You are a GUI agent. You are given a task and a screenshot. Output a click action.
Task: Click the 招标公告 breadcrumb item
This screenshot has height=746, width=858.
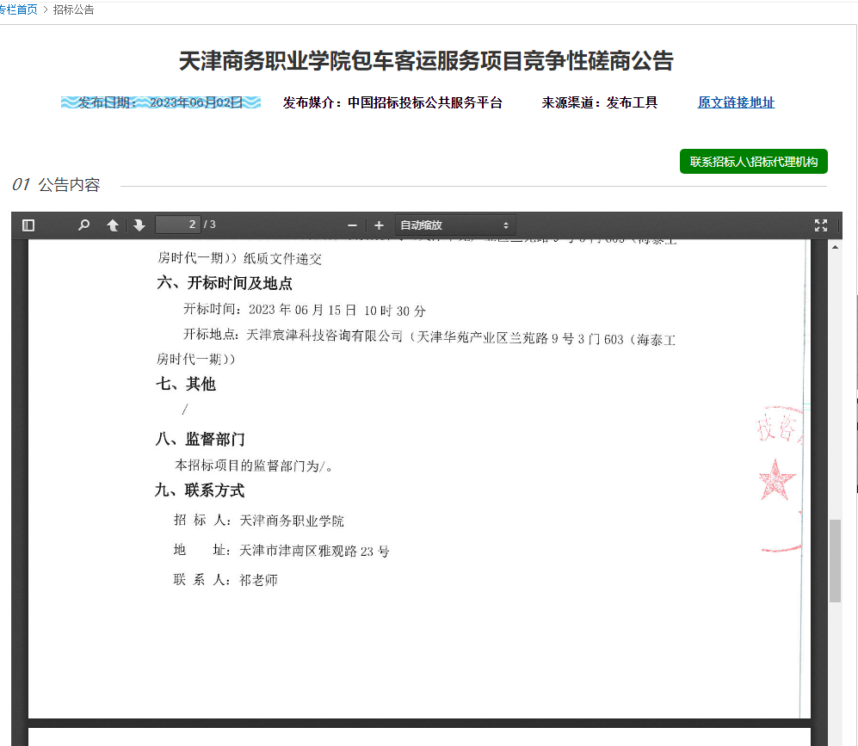[x=74, y=9]
